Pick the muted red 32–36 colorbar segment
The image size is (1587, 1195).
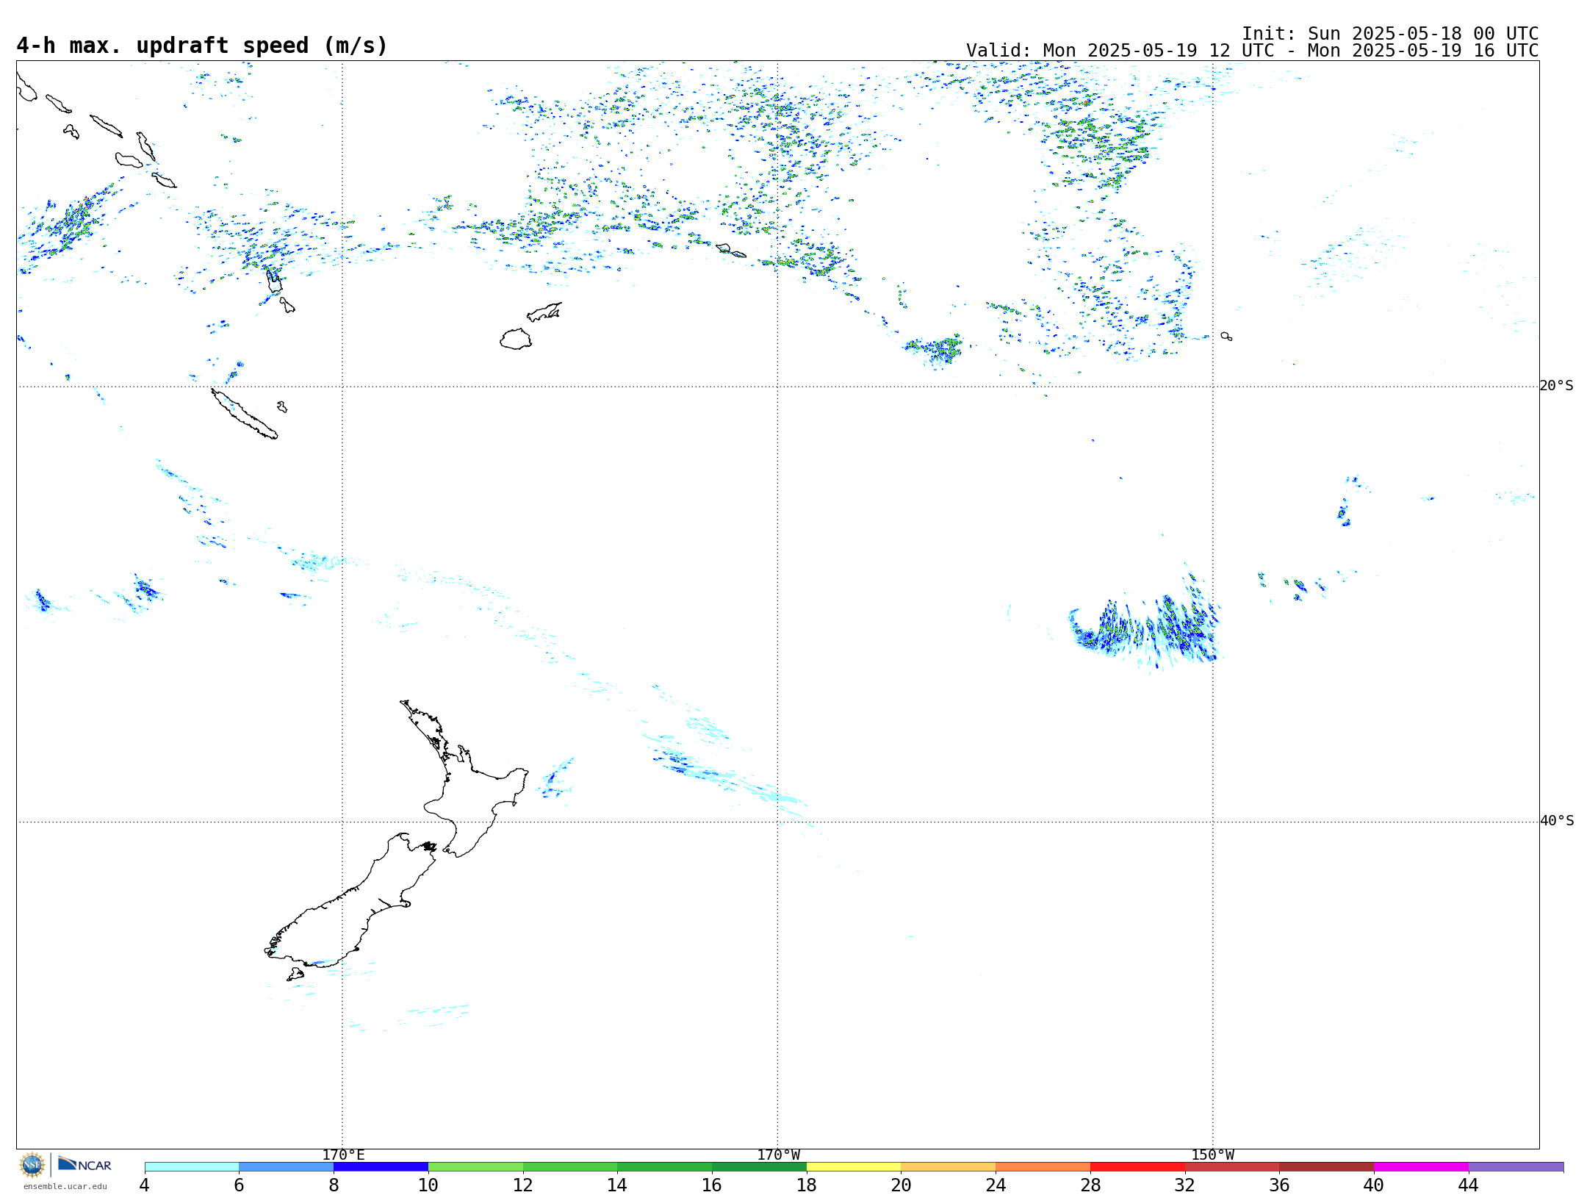(1232, 1167)
